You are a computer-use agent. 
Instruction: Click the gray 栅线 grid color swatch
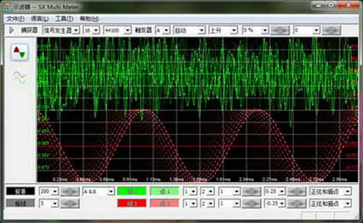(20, 203)
